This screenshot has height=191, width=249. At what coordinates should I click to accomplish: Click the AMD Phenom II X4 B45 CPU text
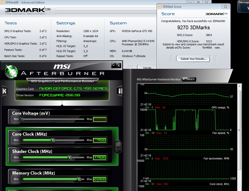138,43
